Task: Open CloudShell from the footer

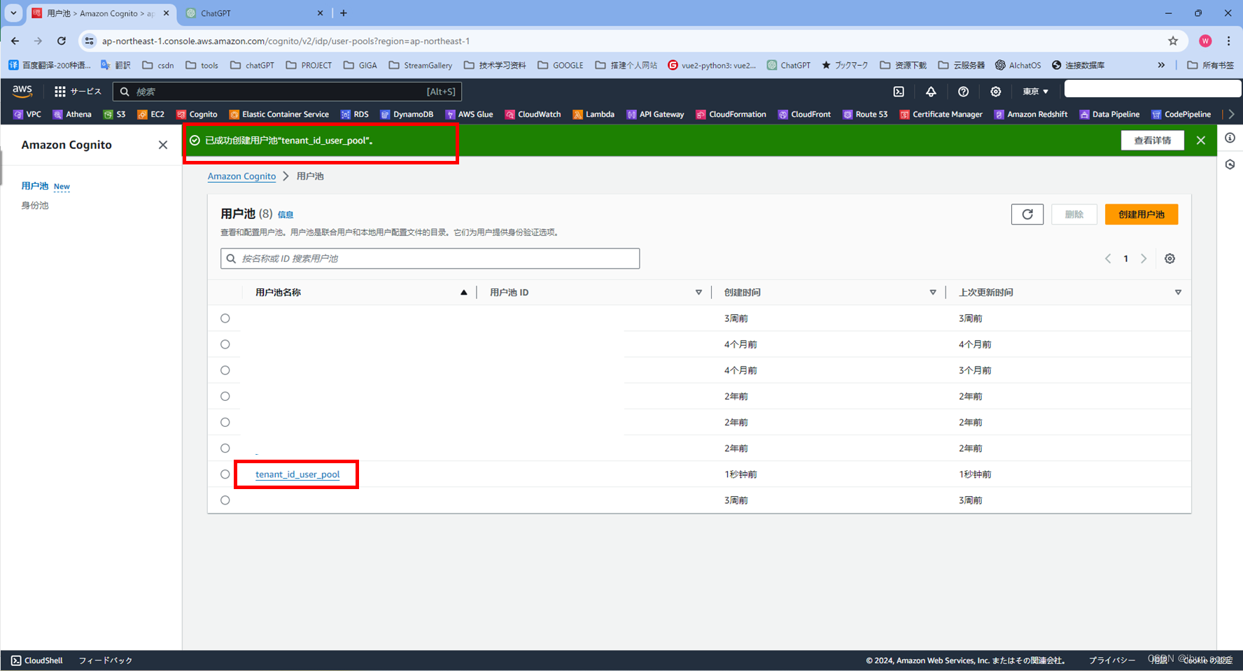Action: 37,661
